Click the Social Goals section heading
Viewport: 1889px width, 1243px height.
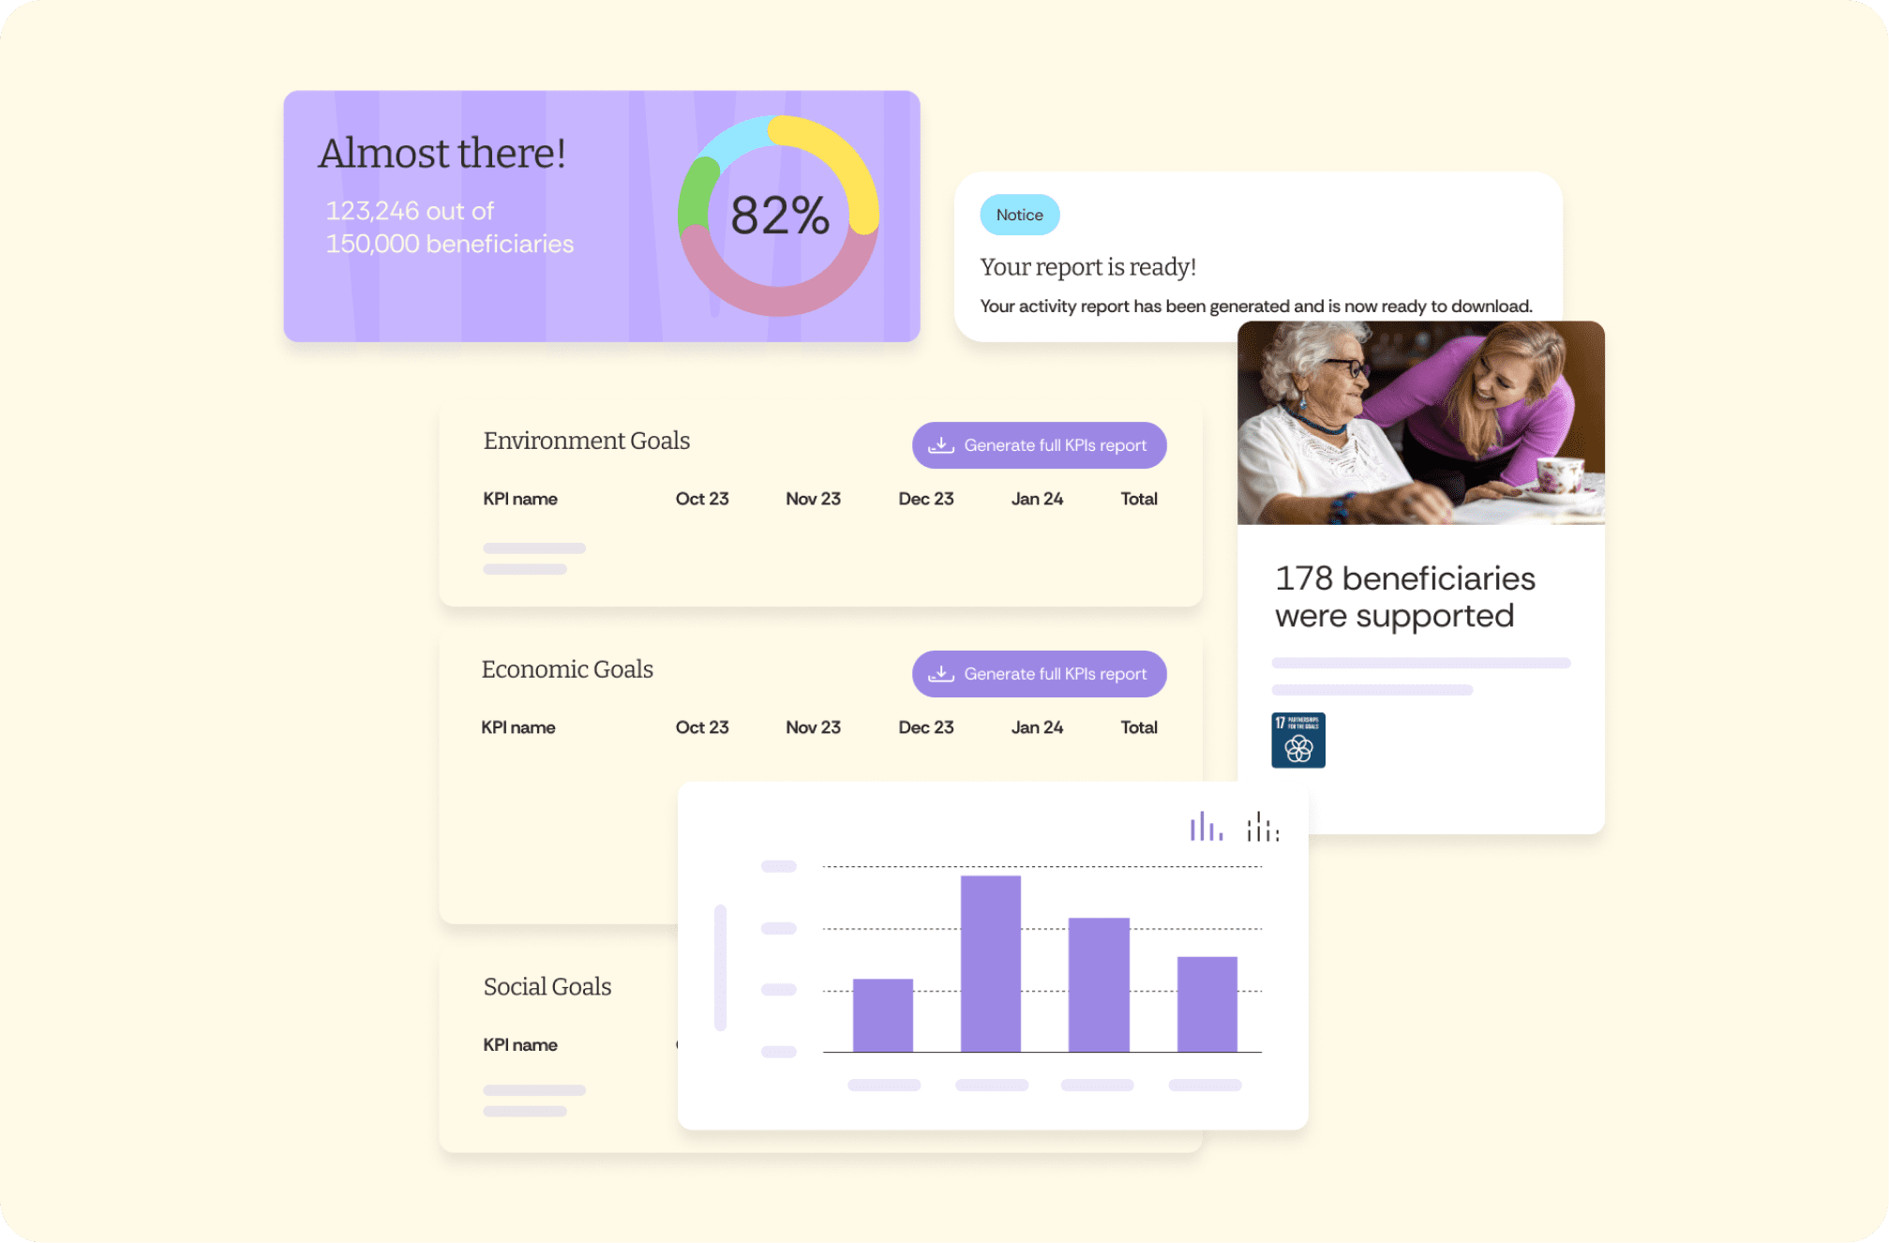(x=547, y=986)
